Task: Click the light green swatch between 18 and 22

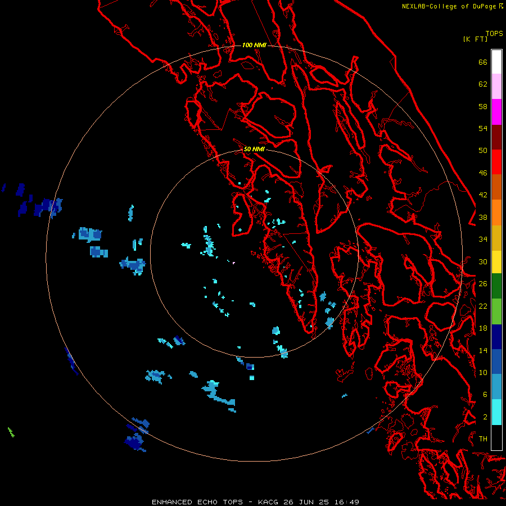Action: [x=496, y=311]
